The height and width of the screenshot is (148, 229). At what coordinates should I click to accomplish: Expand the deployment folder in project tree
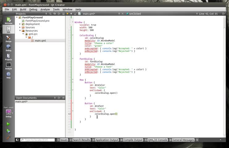(x=20, y=24)
